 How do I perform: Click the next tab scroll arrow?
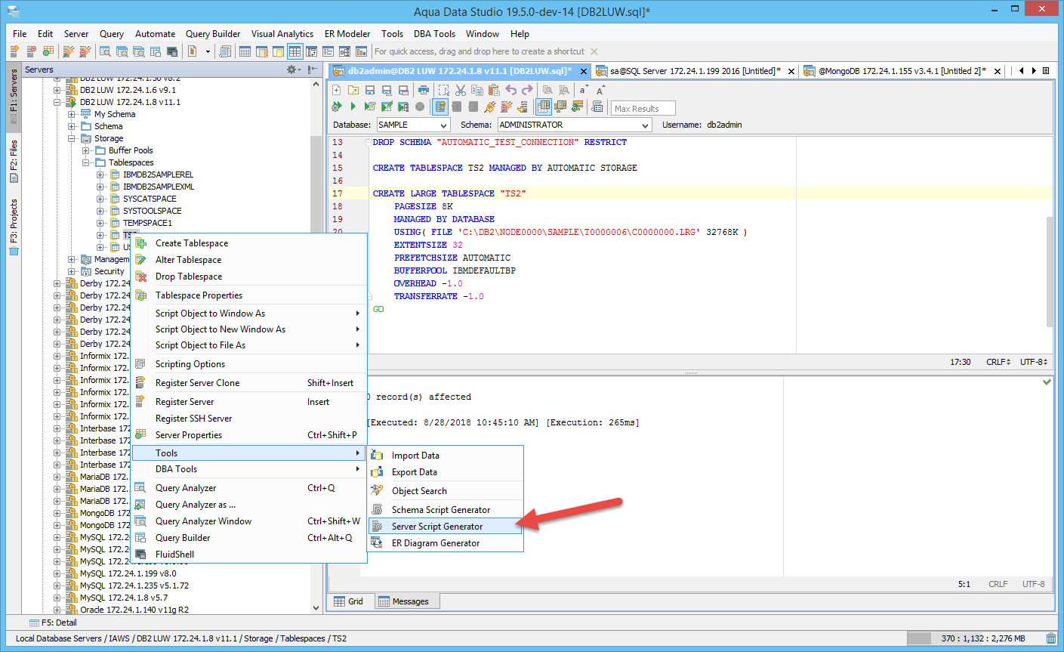tap(1034, 71)
